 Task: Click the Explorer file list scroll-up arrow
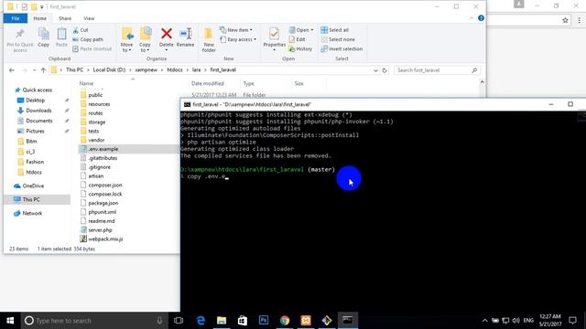pyautogui.click(x=482, y=82)
